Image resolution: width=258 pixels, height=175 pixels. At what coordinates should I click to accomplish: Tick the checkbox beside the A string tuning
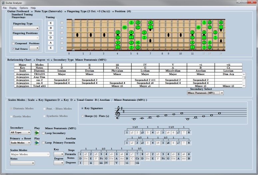(62, 43)
